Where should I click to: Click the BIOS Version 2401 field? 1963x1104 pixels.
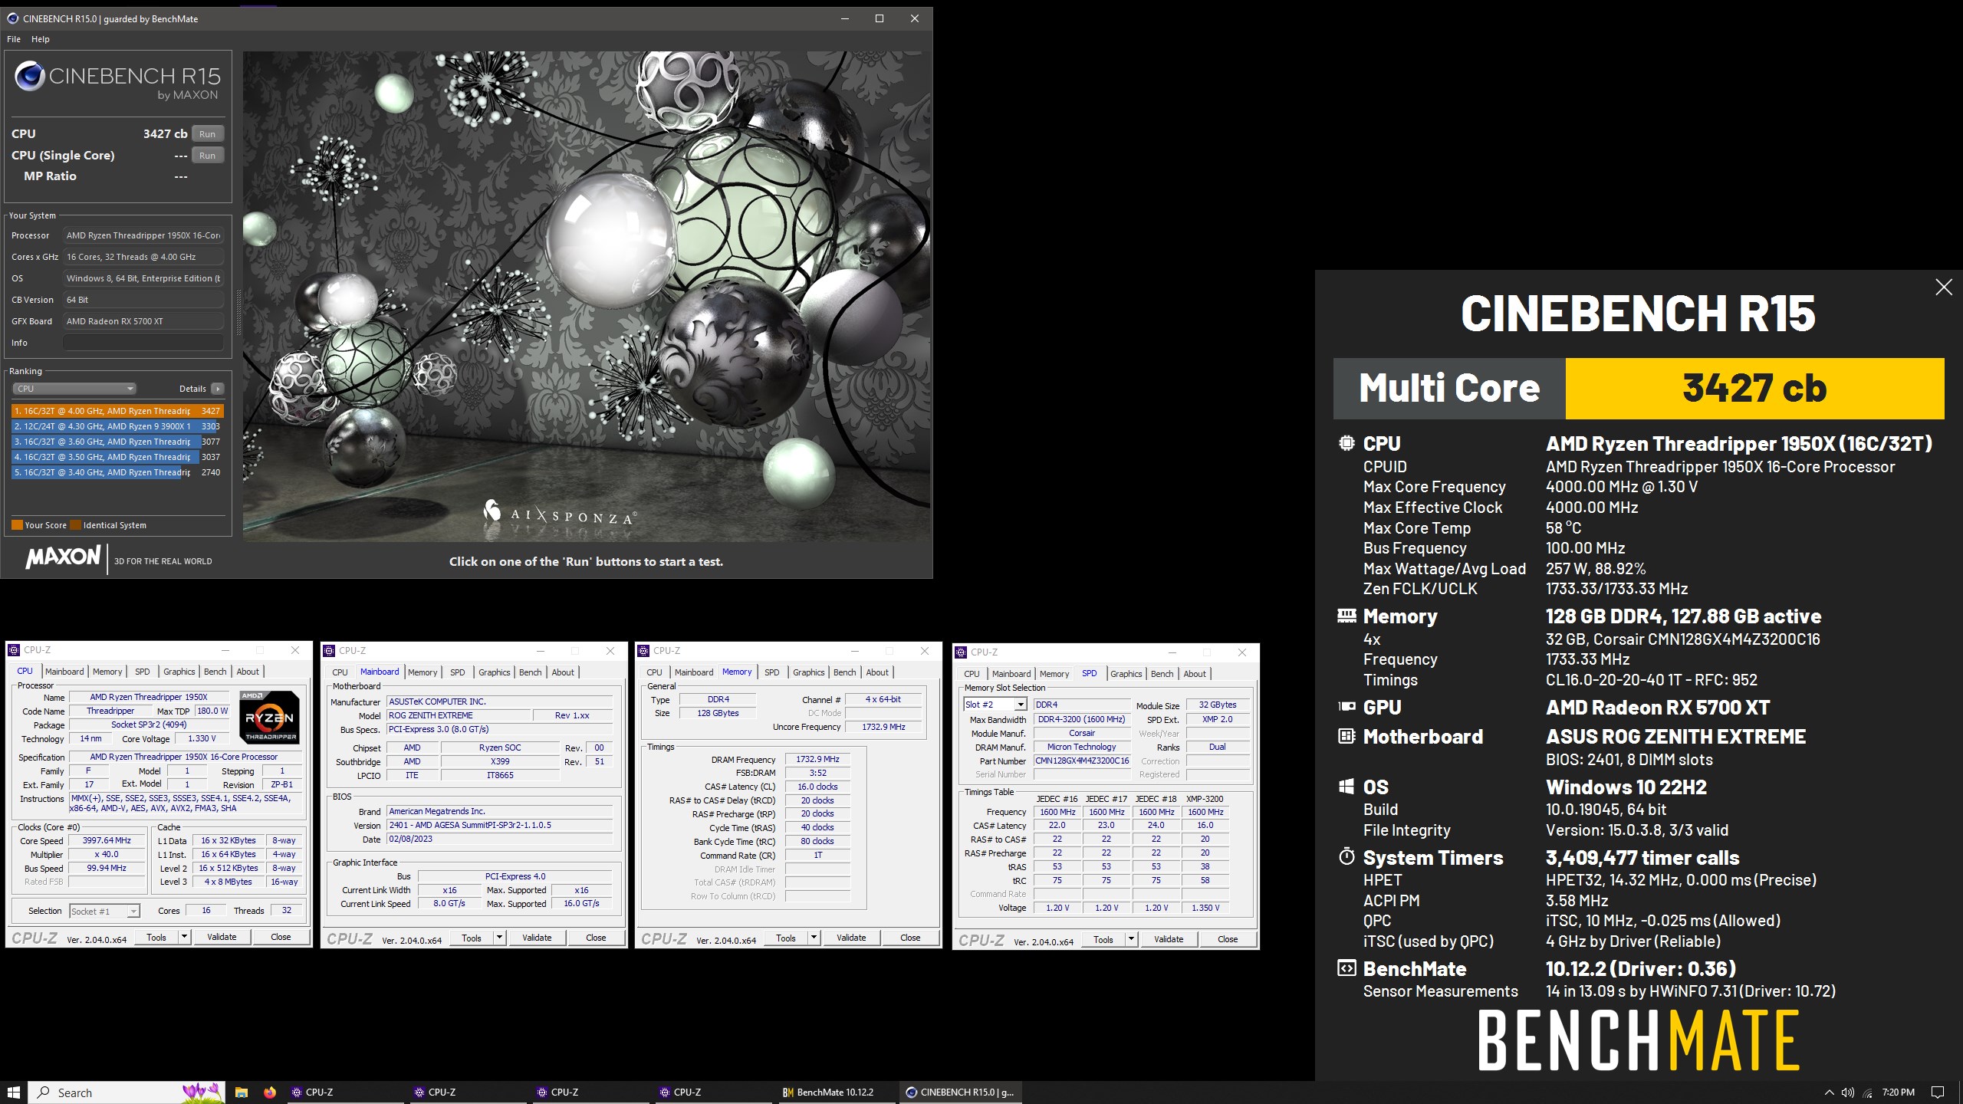(x=499, y=826)
